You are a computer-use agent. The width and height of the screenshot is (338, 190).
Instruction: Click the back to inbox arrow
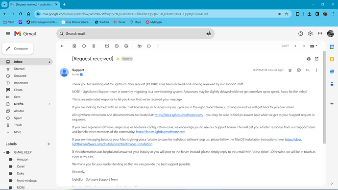pyautogui.click(x=62, y=46)
